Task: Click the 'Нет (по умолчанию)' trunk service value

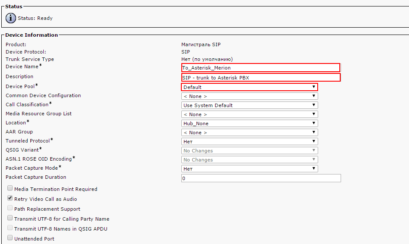Action: (x=207, y=59)
